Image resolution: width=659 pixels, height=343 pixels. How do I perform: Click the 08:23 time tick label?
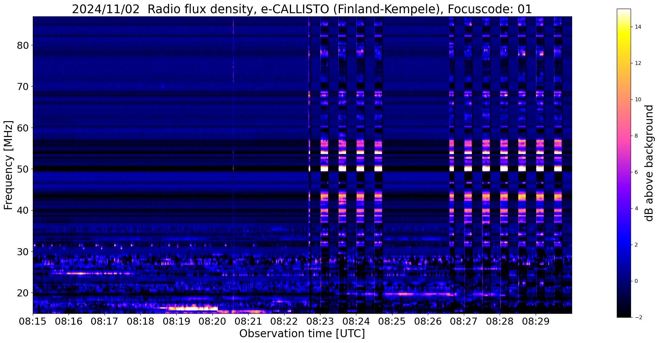tap(320, 321)
